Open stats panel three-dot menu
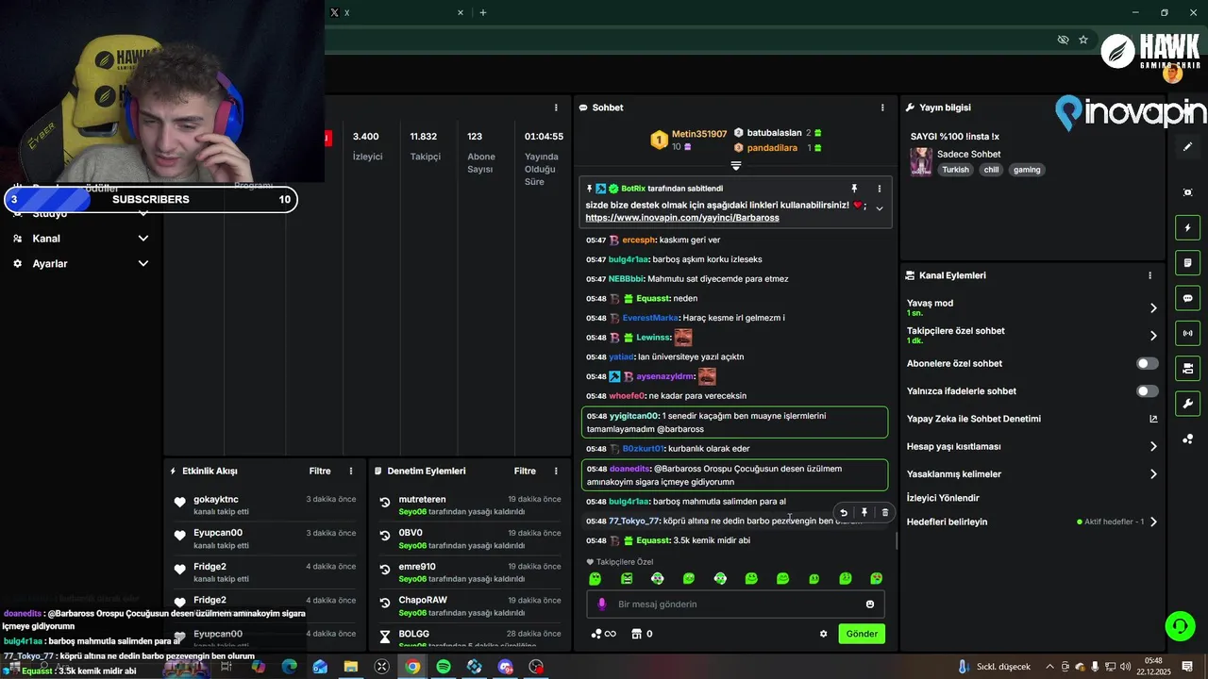1208x679 pixels. click(x=556, y=108)
